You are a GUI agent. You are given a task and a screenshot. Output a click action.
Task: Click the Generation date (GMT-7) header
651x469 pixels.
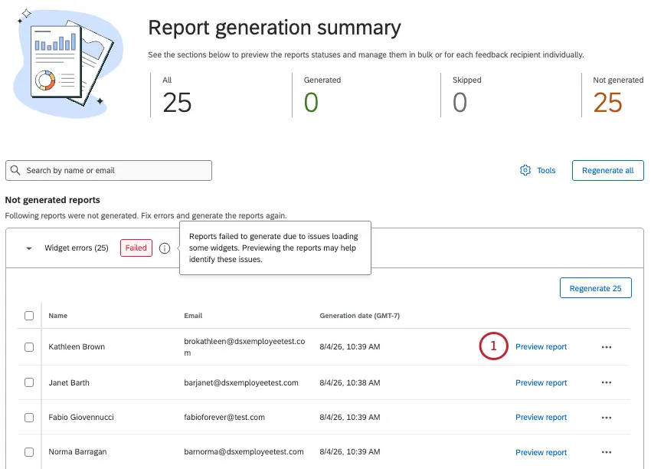click(359, 316)
